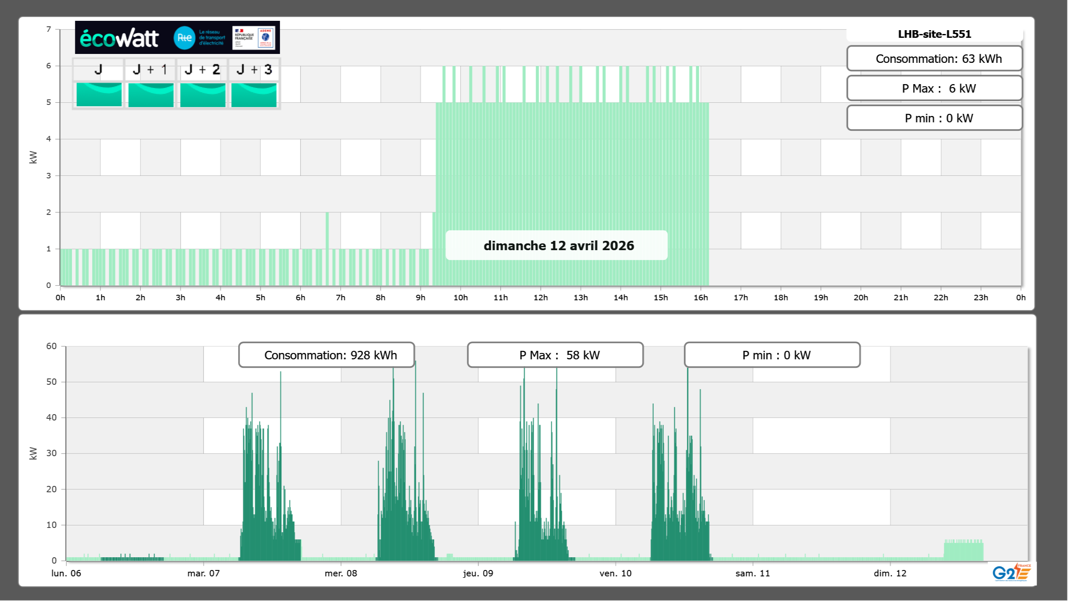
Task: Click the daily Consommation: 63 kWh box
Action: coord(934,59)
